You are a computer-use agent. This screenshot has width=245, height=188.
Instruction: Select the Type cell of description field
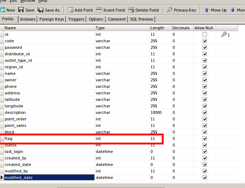pyautogui.click(x=122, y=112)
